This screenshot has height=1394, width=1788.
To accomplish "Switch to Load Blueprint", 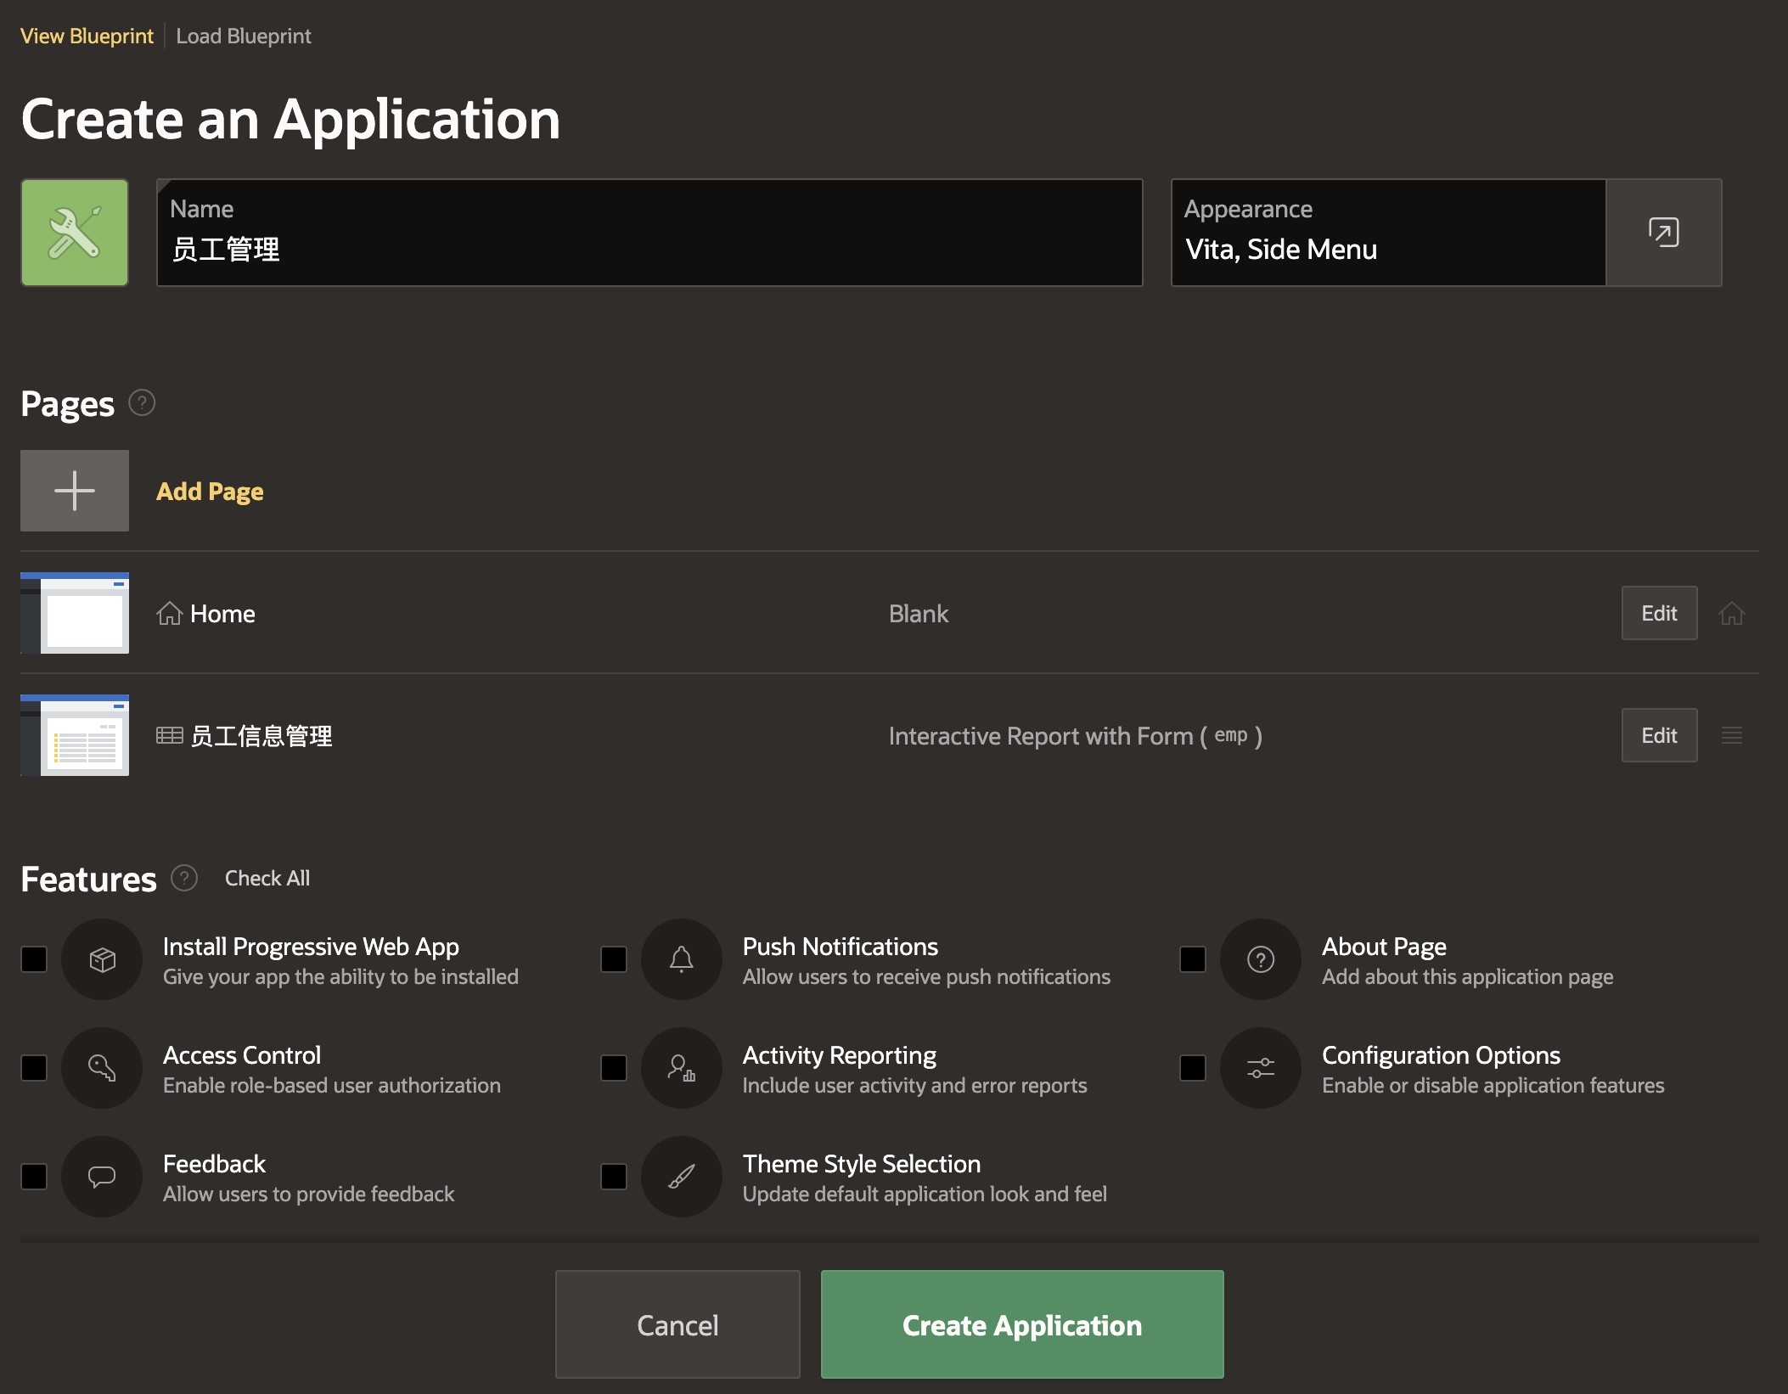I will pos(243,37).
